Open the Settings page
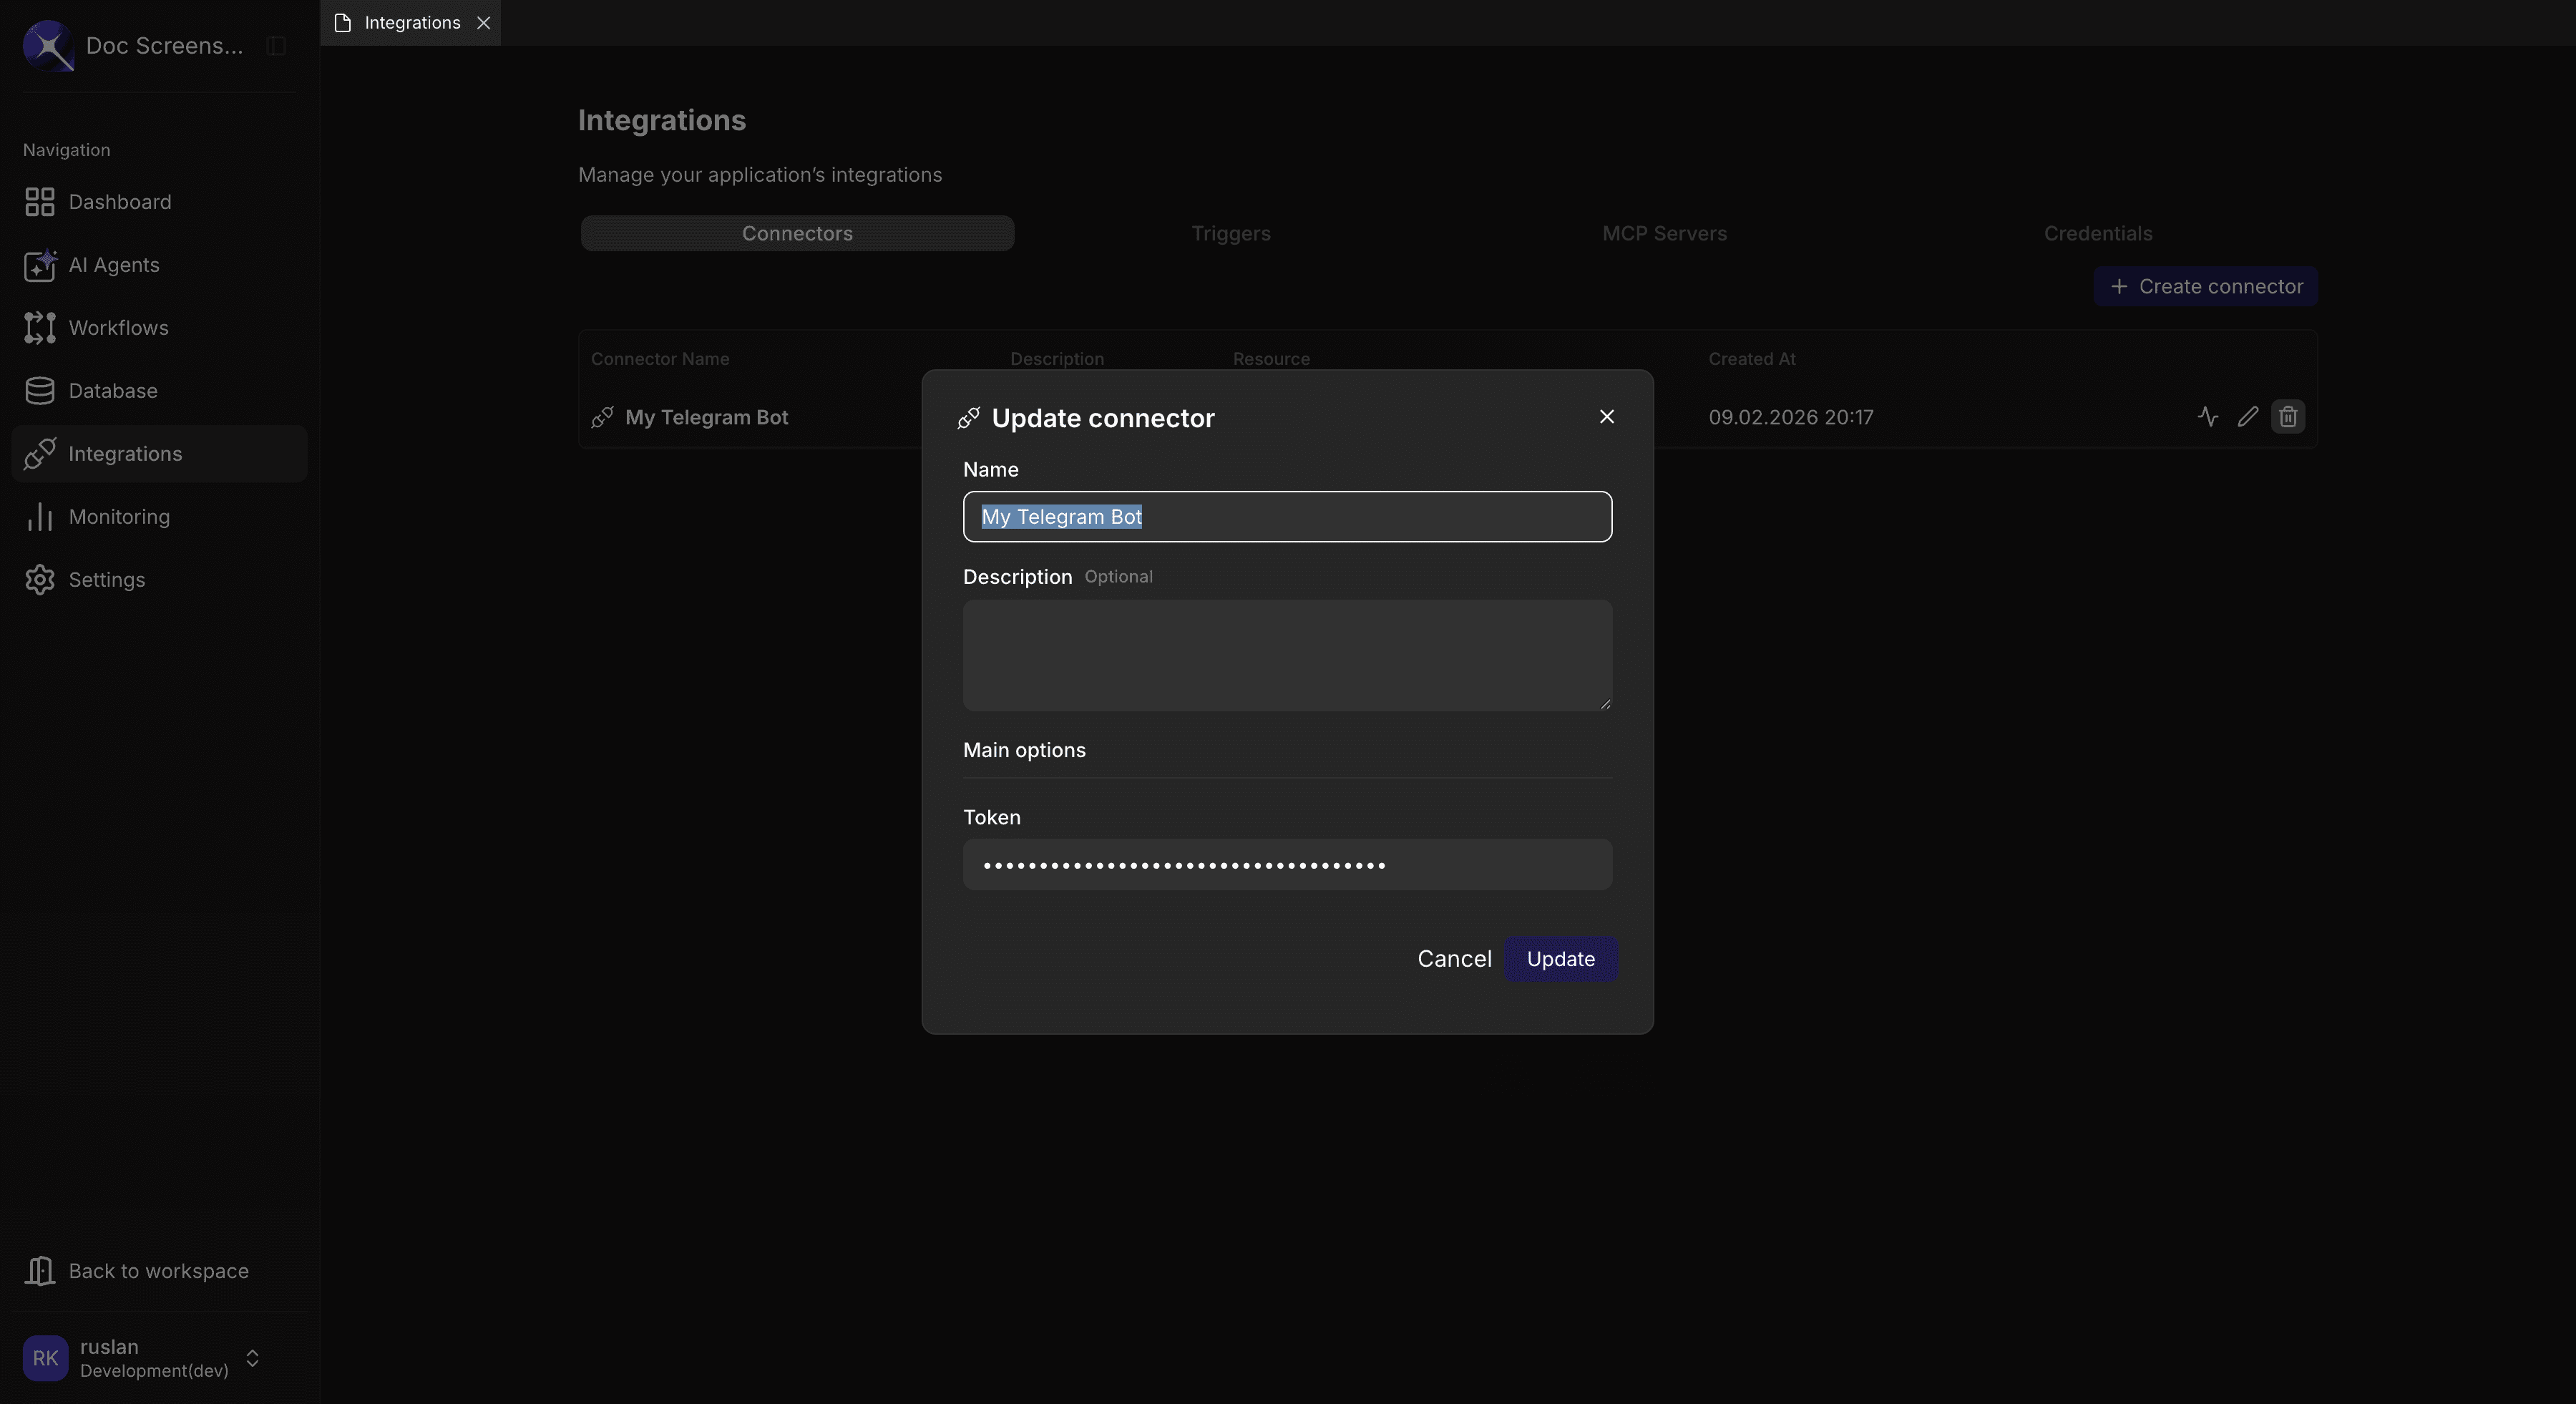The image size is (2576, 1404). click(x=107, y=579)
